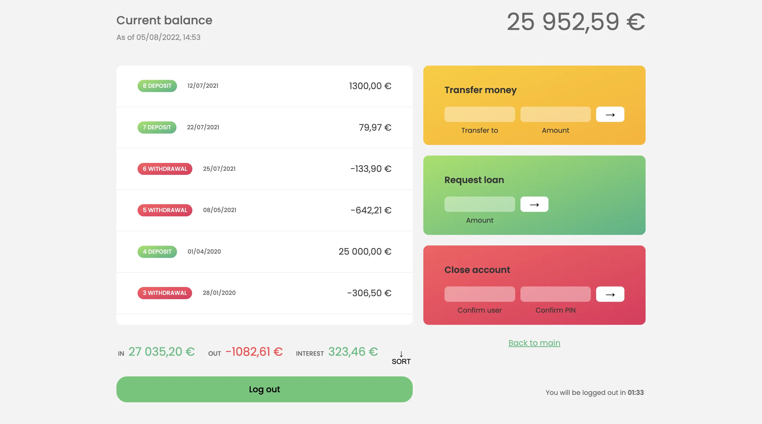Submit loan request with the arrow button
Viewport: 762px width, 424px height.
[534, 204]
